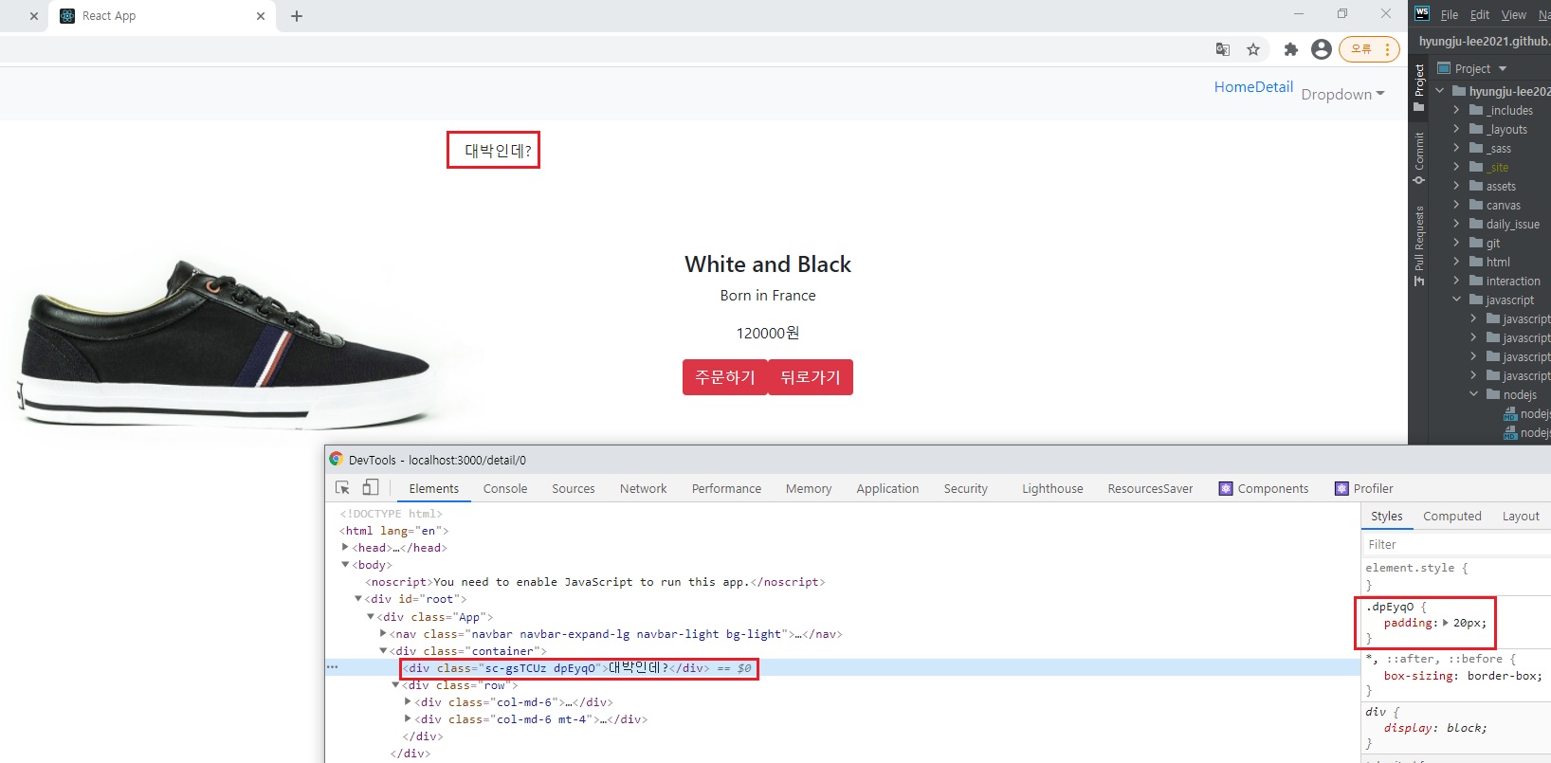This screenshot has width=1551, height=763.
Task: Open the Lighthouse tab in DevTools
Action: (x=1052, y=489)
